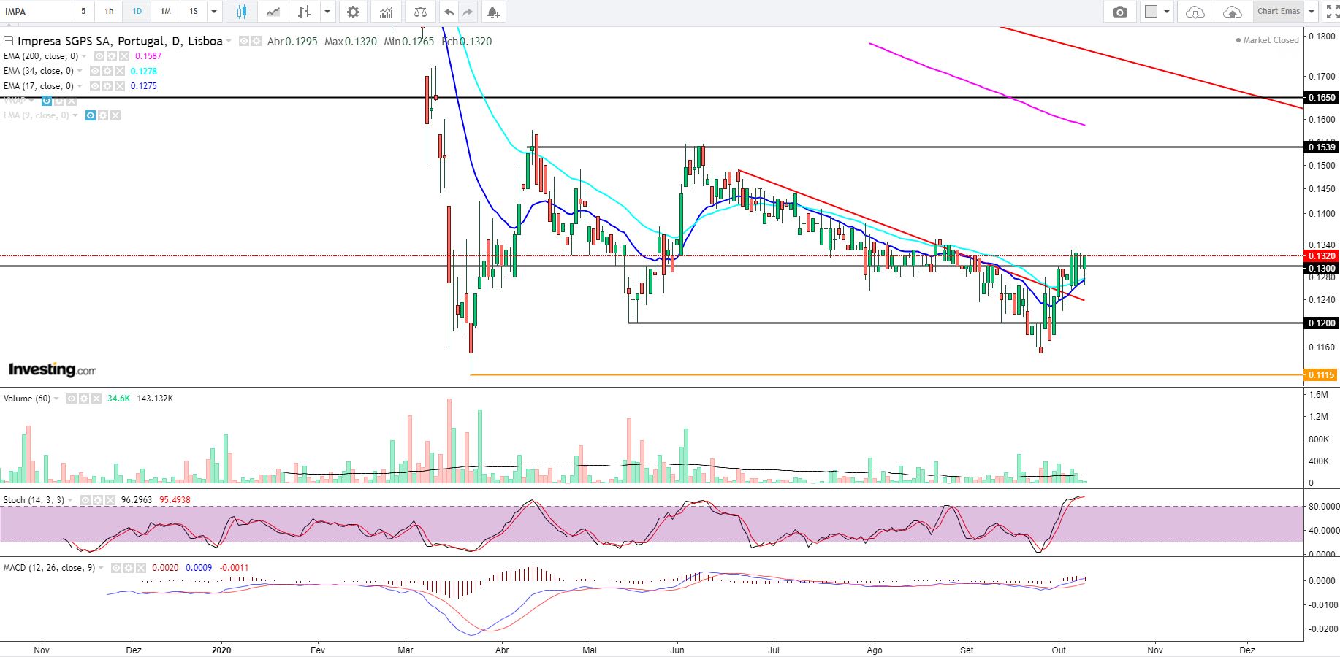Select the bar chart style icon
Image resolution: width=1340 pixels, height=657 pixels.
click(x=305, y=12)
